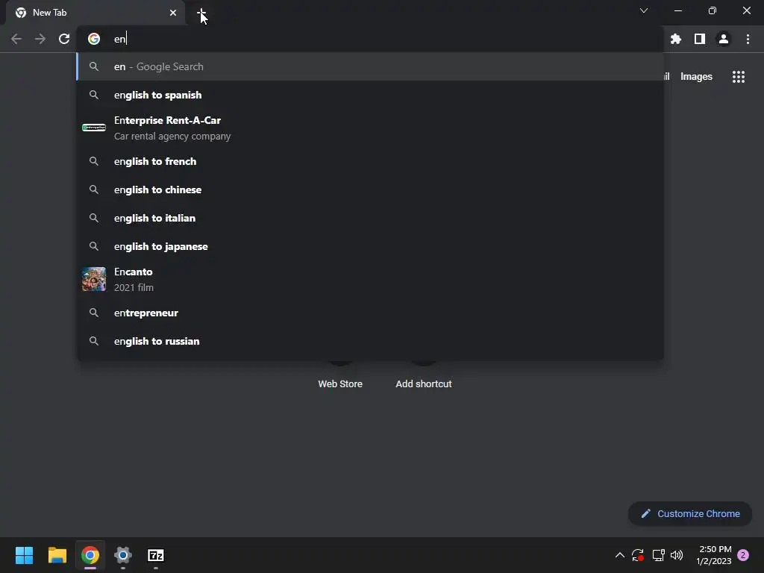Click the sync tray icon with red dot
This screenshot has height=573, width=764.
coord(638,555)
